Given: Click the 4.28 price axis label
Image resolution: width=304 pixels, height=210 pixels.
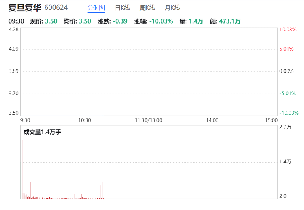Looking at the screenshot, I should (13, 30).
